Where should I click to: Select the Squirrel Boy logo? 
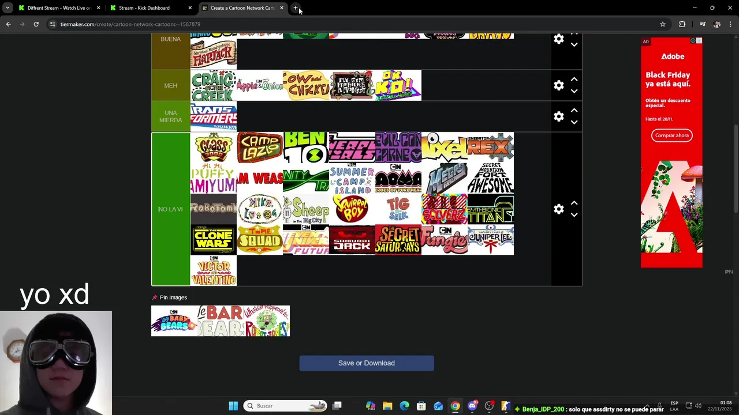click(352, 209)
